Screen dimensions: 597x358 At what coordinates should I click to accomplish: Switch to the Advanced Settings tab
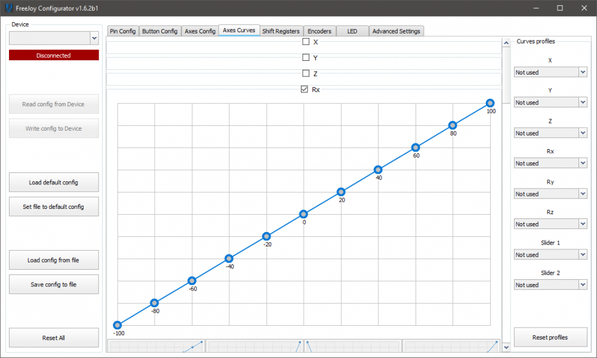point(396,31)
